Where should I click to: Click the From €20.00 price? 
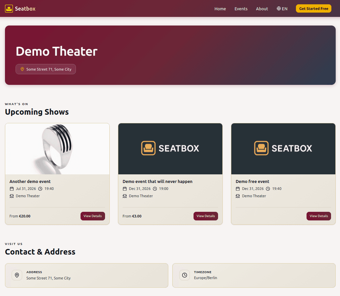20,216
